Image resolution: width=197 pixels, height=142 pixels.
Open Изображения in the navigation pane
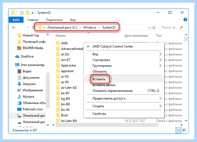point(30,90)
